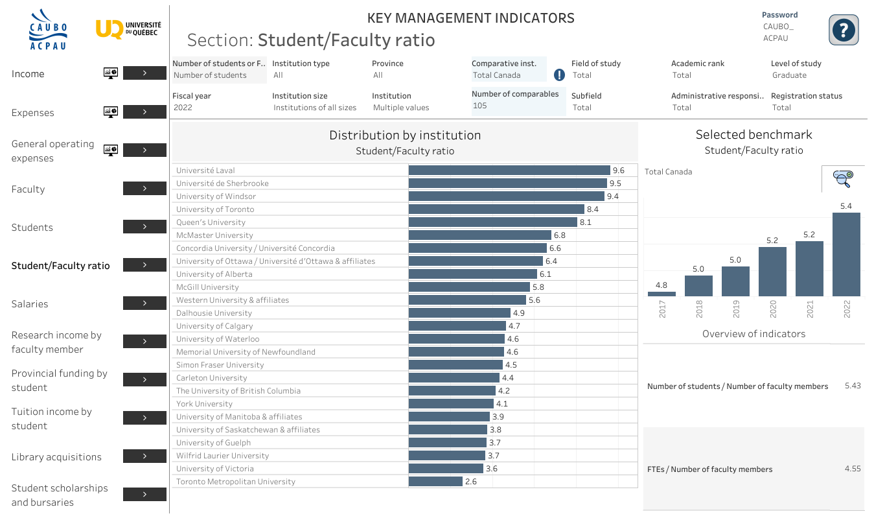
Task: Click the Université du Québec logo
Action: tap(128, 29)
